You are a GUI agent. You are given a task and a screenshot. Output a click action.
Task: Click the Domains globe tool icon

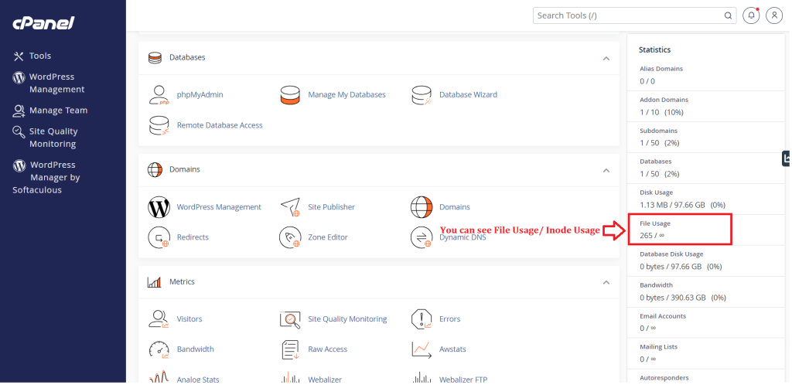[422, 207]
